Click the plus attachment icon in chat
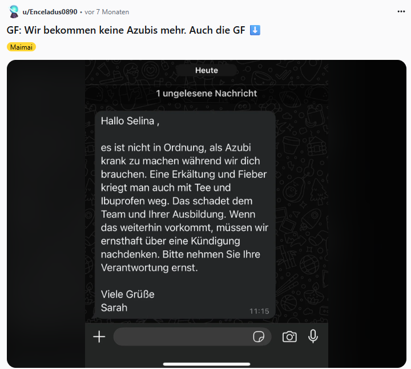The height and width of the screenshot is (369, 411). point(99,337)
